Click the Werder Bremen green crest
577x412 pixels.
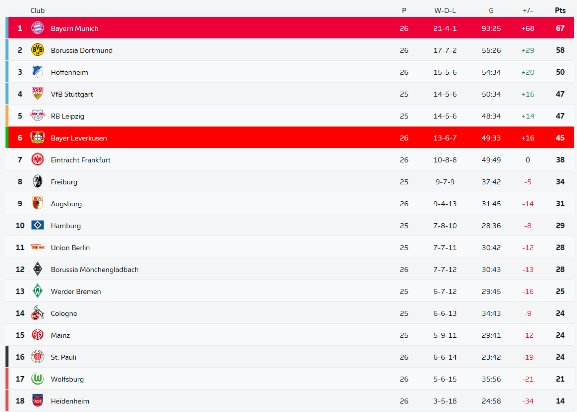pos(37,291)
